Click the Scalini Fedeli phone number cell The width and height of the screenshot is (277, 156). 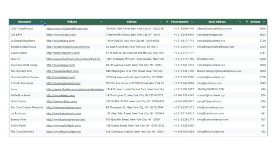coord(184,125)
